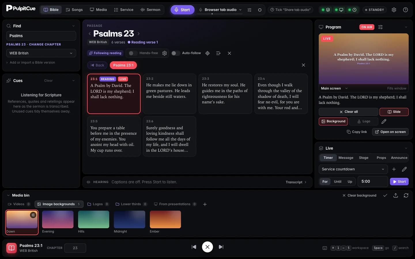Edit the Service countdown timer
Viewport: 415px width, 259px height.
coord(404,169)
